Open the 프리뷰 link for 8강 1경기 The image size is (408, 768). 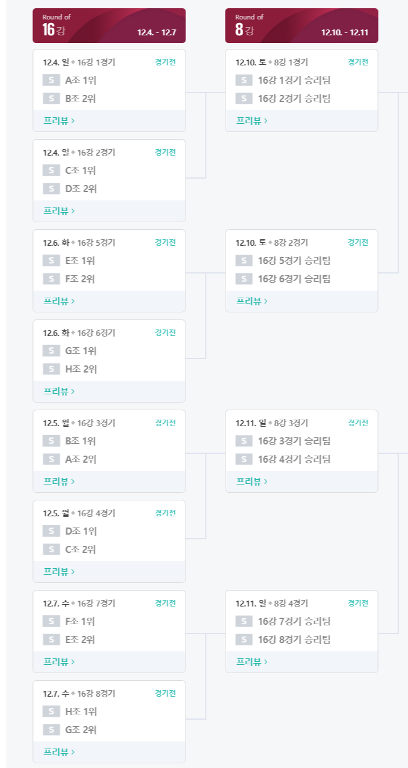click(x=252, y=121)
